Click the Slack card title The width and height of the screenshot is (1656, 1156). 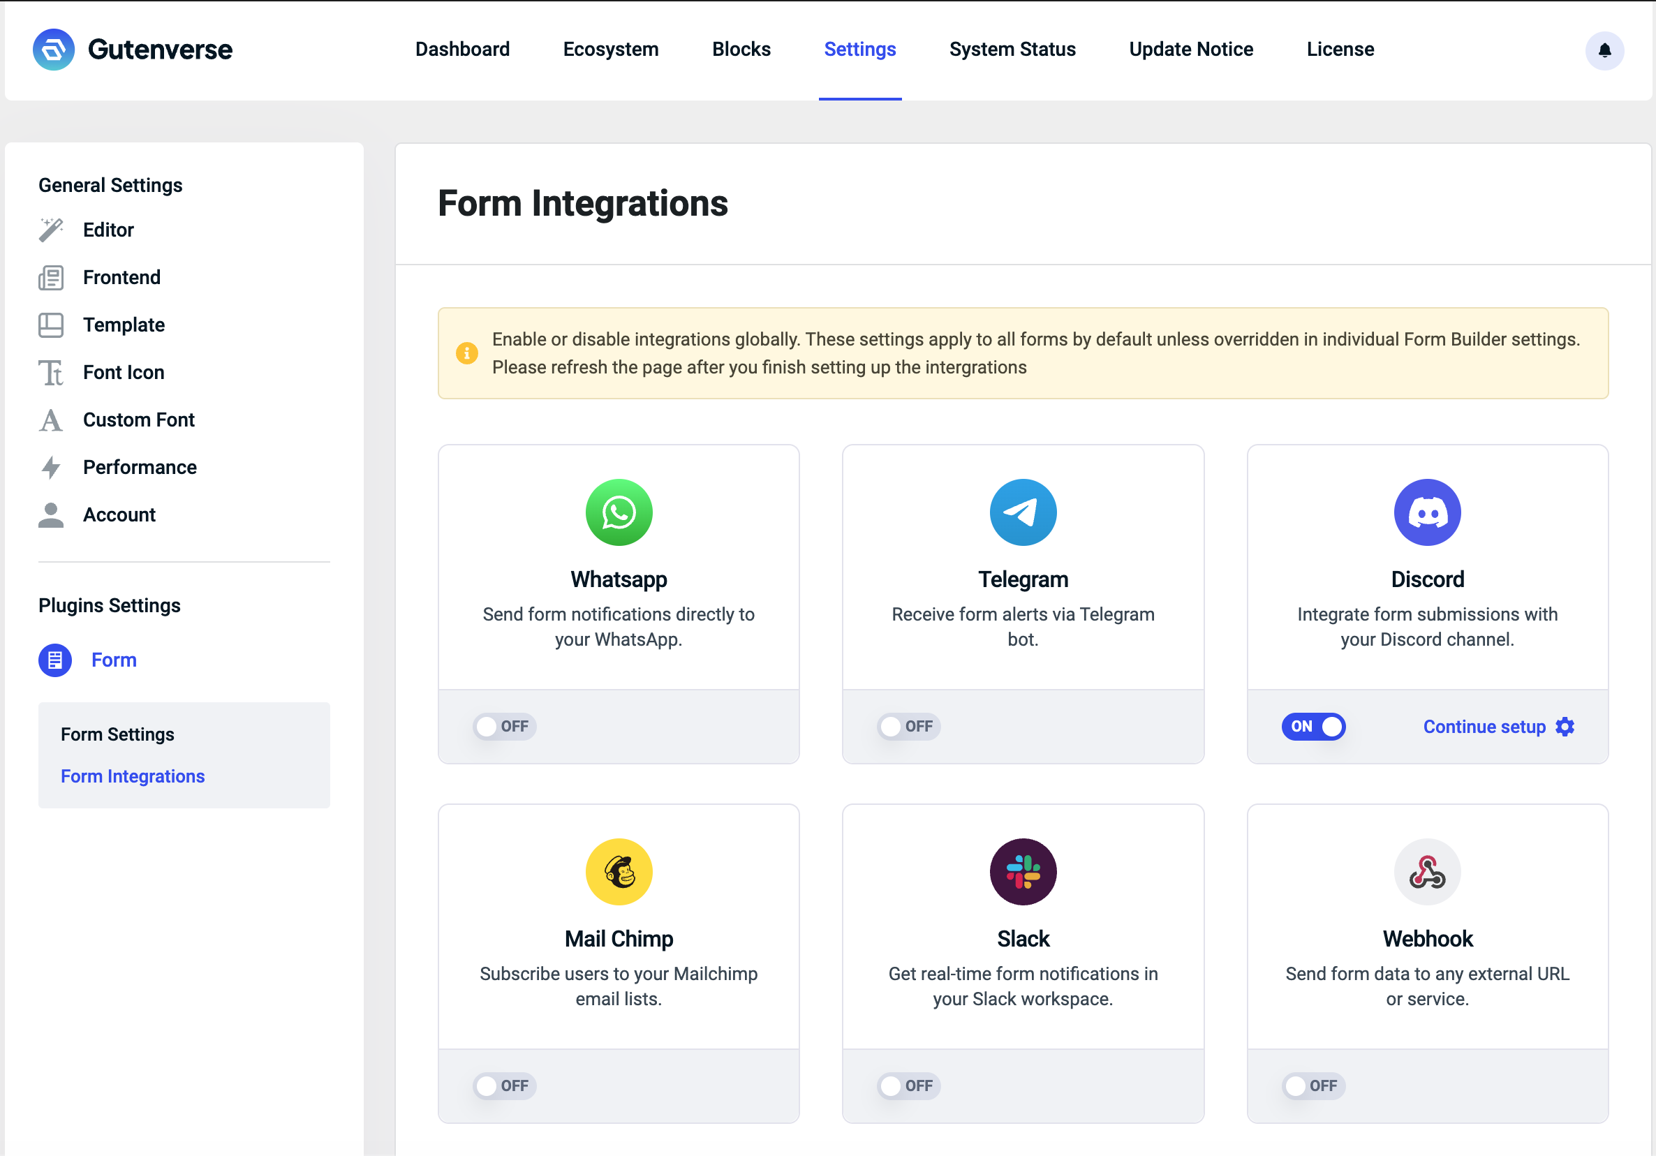(x=1023, y=939)
